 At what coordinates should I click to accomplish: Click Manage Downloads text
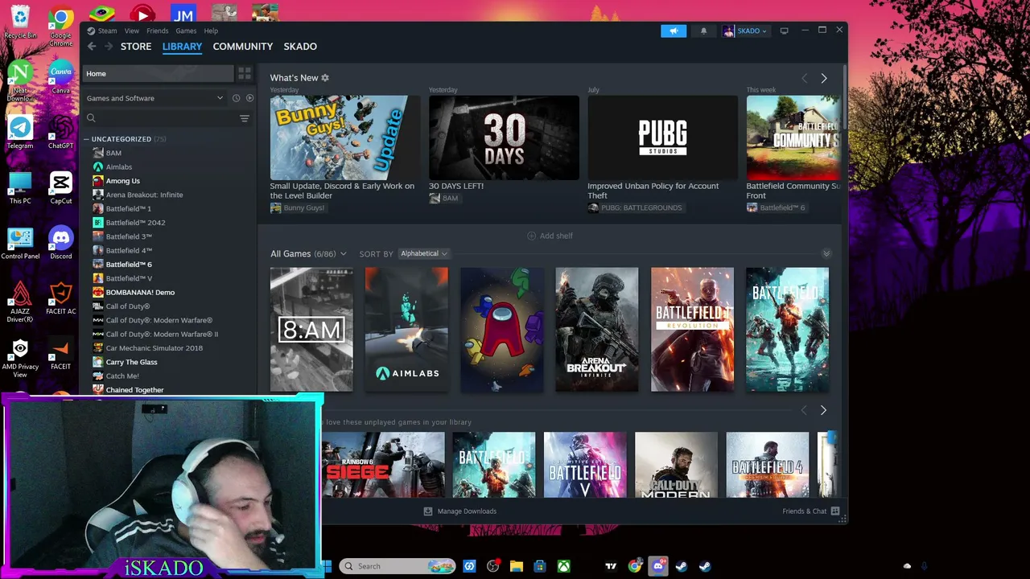click(467, 511)
